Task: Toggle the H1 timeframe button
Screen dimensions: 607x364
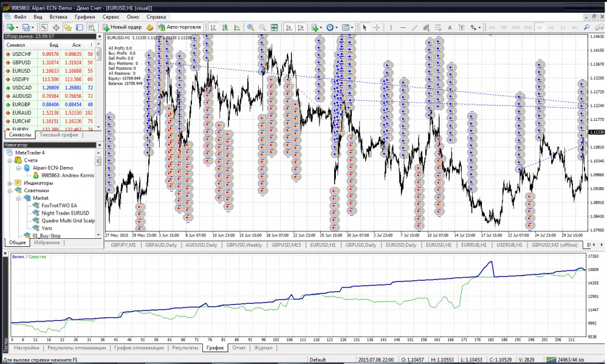Action: click(x=538, y=27)
